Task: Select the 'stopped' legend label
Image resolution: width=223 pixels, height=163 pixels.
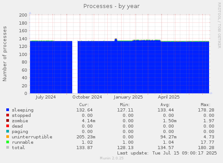Action: [x=21, y=116]
